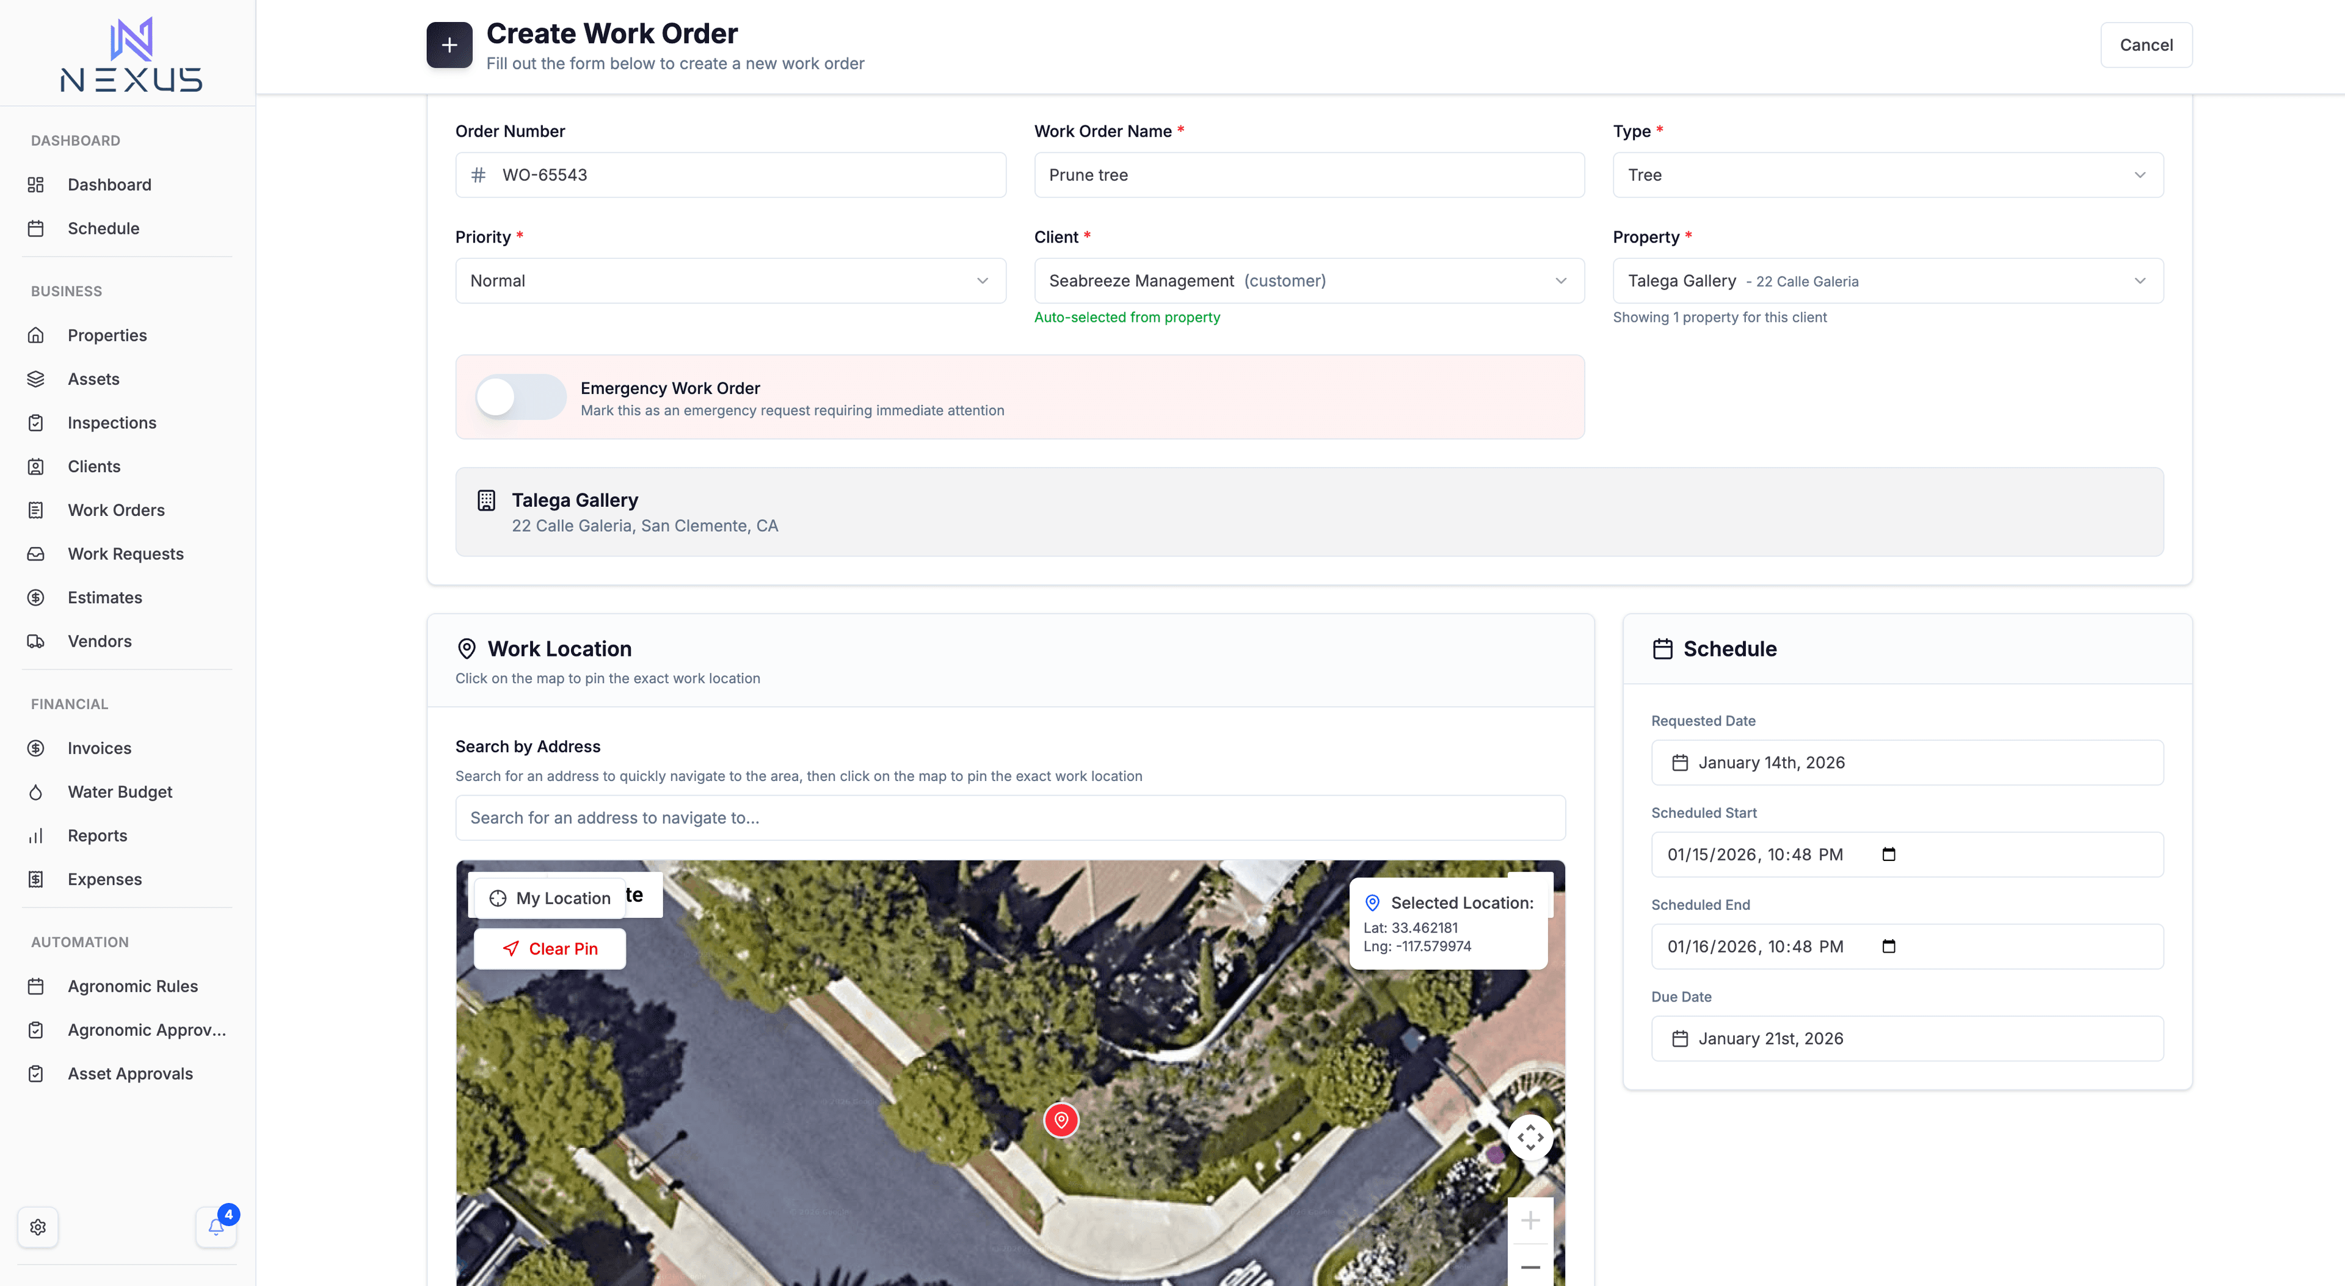Select the Schedule sidebar item
Viewport: 2345px width, 1286px height.
[x=103, y=228]
